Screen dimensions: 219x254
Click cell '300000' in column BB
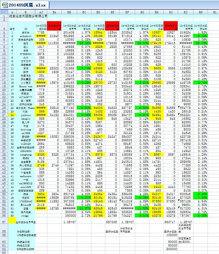69,212
